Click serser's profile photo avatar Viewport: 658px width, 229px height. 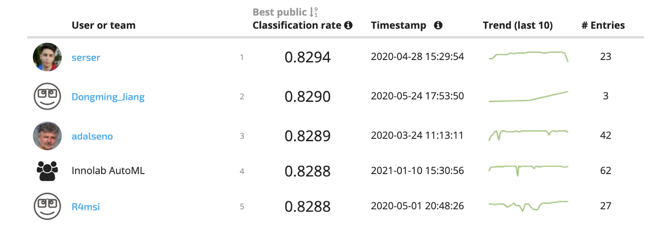coord(47,57)
